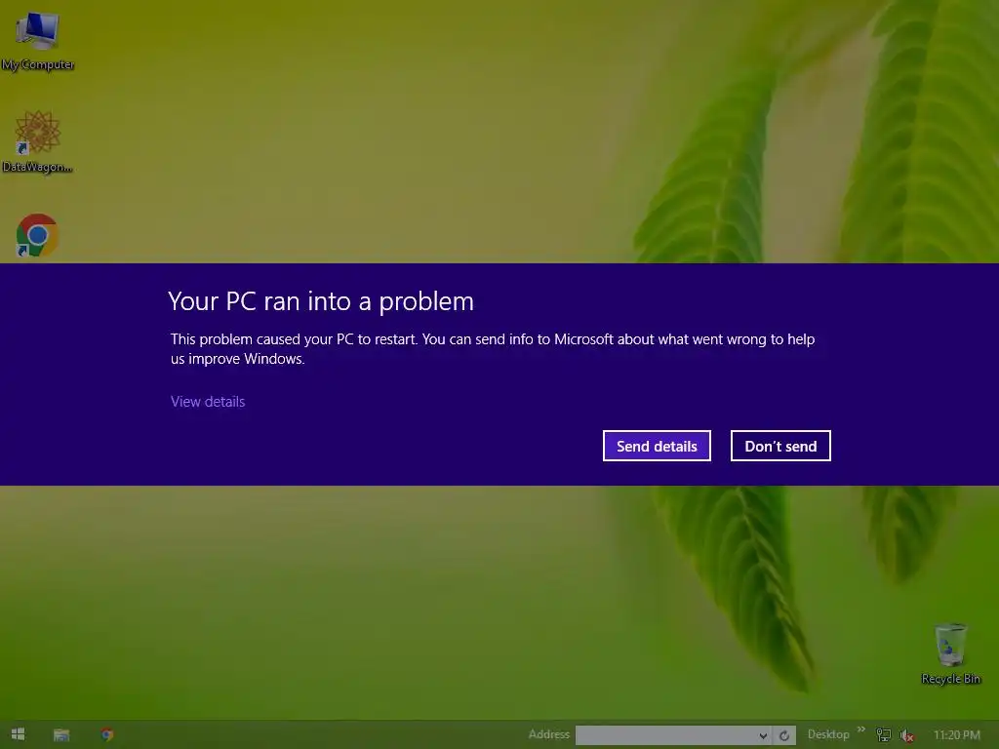The height and width of the screenshot is (749, 999).
Task: Launch Google Chrome from the desktop
Action: point(37,235)
